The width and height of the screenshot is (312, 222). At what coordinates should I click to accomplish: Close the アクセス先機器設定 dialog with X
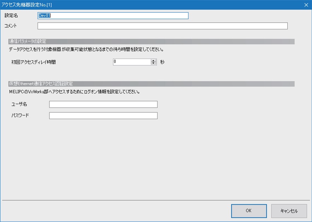(x=306, y=5)
